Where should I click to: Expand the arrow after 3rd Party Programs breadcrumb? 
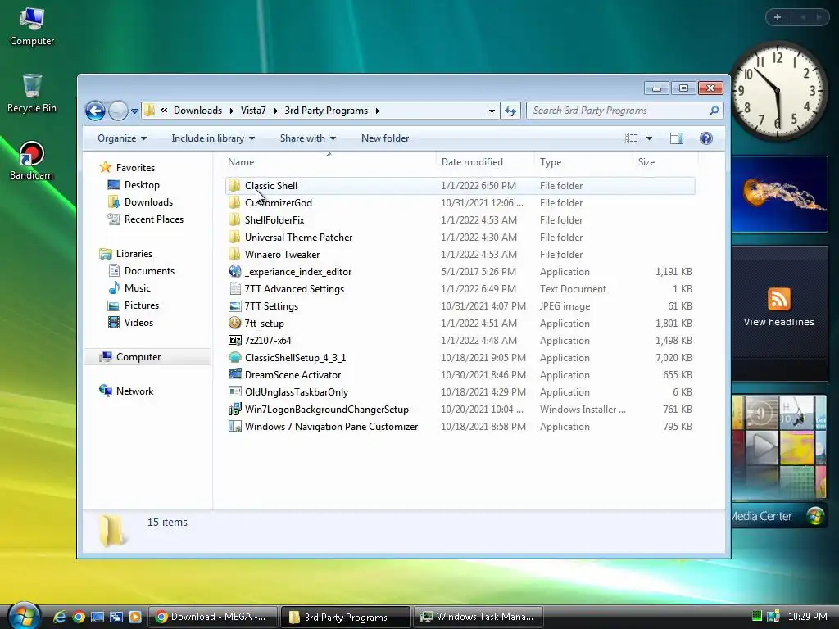[377, 111]
